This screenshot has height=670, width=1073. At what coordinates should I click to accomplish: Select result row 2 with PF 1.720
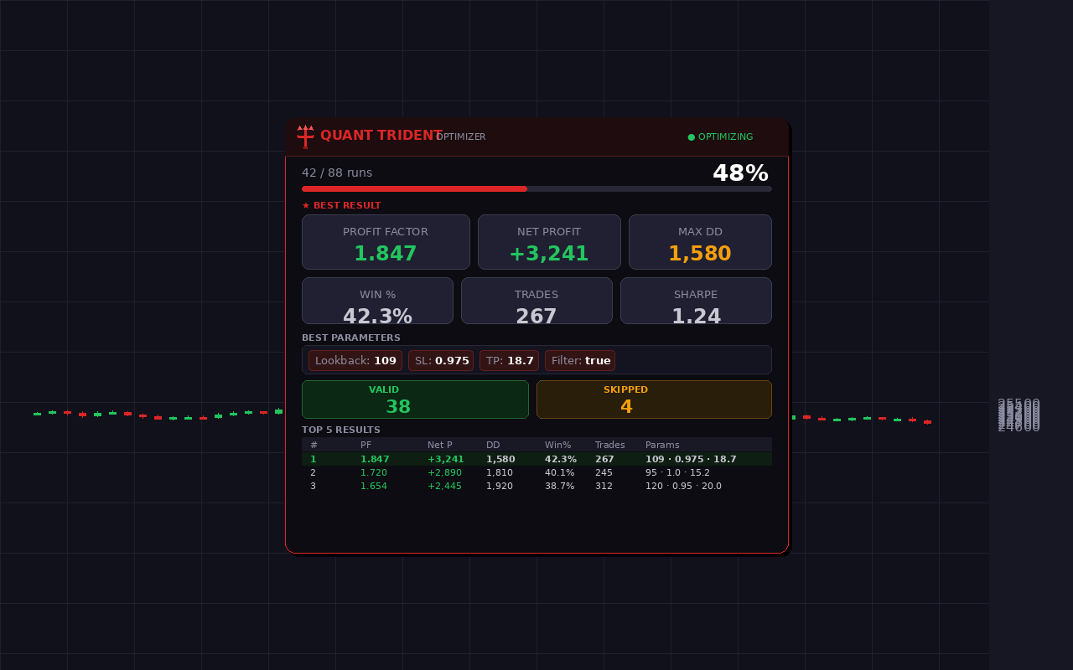(x=536, y=472)
